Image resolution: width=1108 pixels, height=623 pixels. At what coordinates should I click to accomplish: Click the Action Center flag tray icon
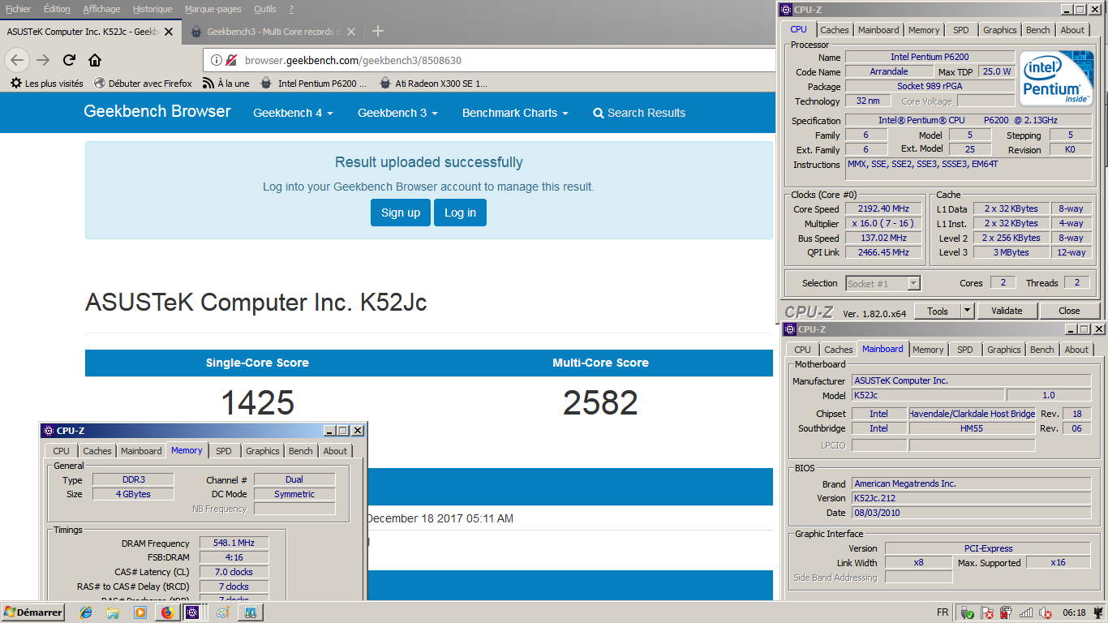click(x=986, y=612)
